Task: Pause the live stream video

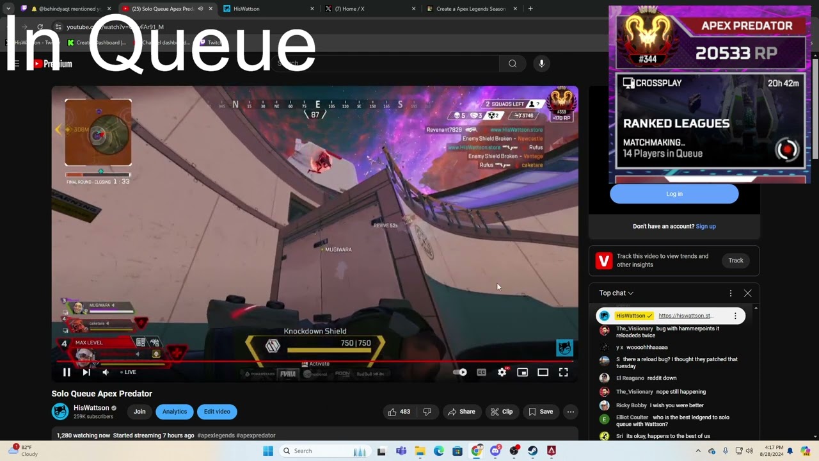Action: tap(67, 372)
